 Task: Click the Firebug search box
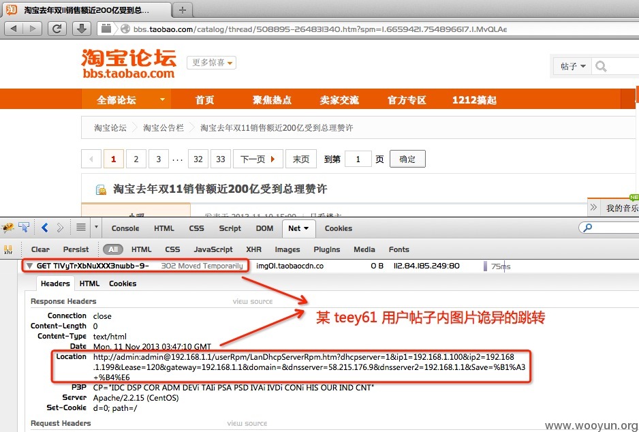(609, 228)
